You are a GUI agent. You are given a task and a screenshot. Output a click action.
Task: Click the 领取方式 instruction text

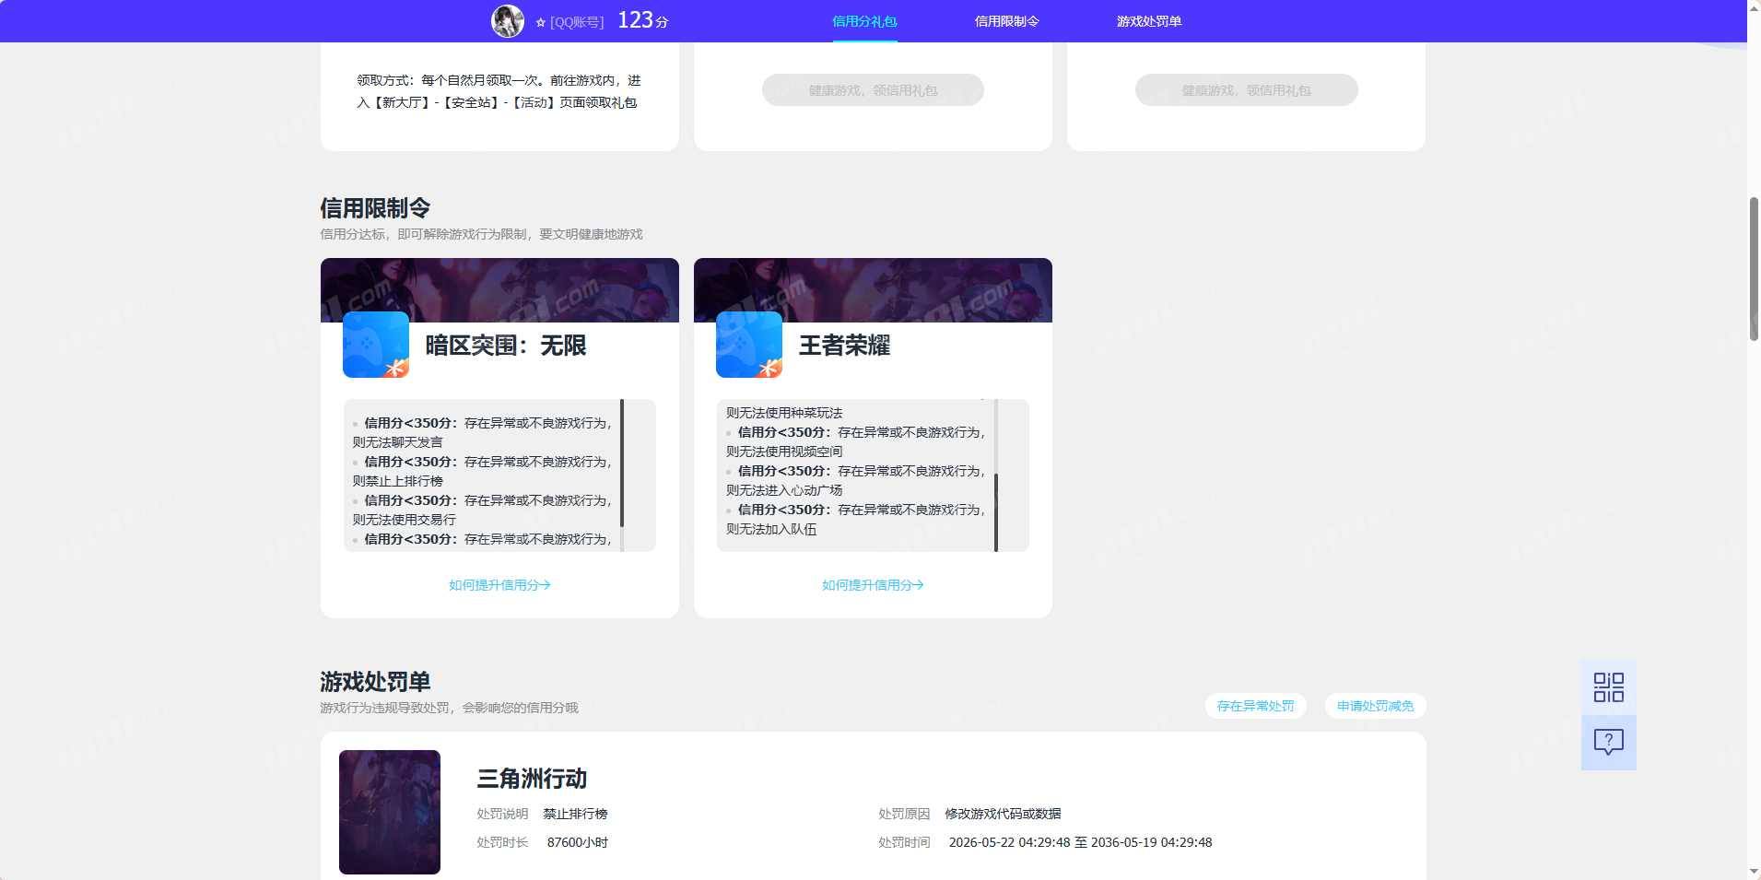499,91
